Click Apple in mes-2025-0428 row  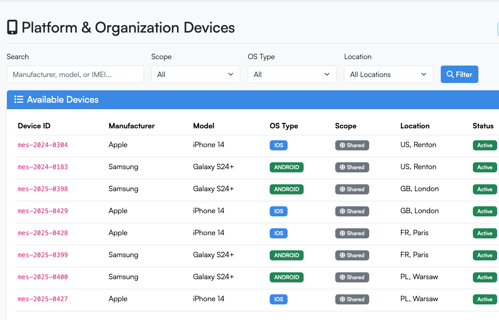tap(118, 233)
